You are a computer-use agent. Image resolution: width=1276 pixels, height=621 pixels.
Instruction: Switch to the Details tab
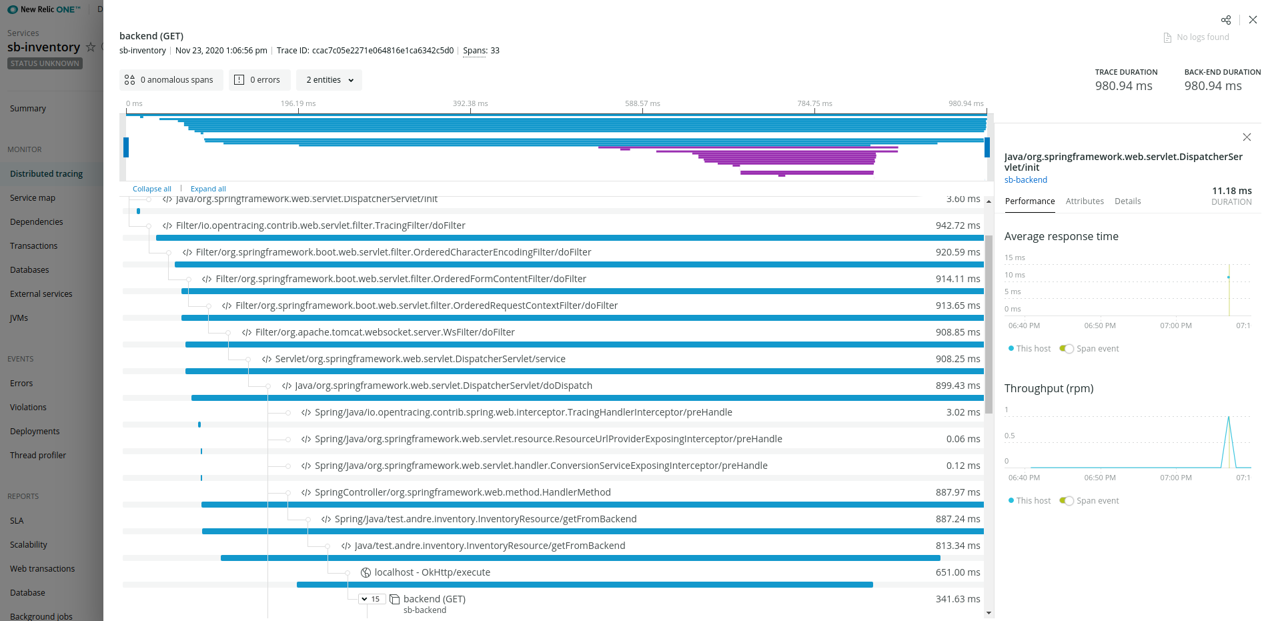[x=1128, y=201]
